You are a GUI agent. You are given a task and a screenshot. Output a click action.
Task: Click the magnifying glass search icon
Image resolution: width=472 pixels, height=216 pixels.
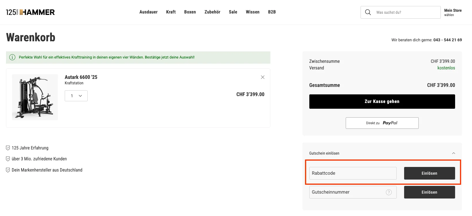click(368, 12)
